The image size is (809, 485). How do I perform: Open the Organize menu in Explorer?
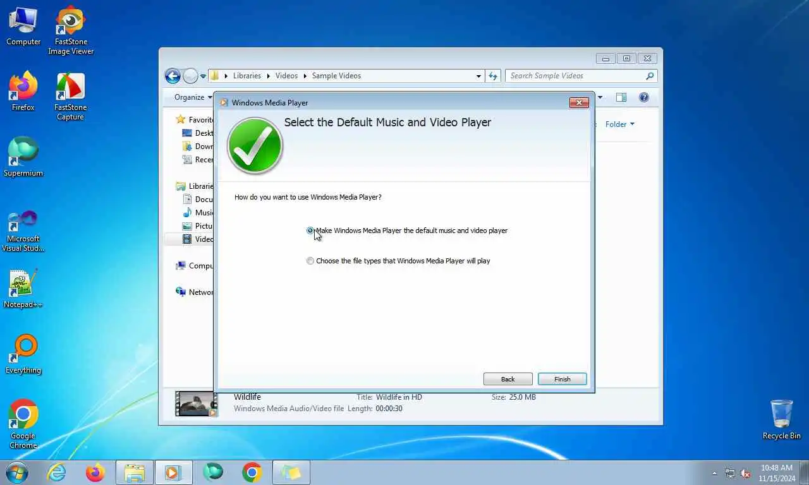pos(193,97)
